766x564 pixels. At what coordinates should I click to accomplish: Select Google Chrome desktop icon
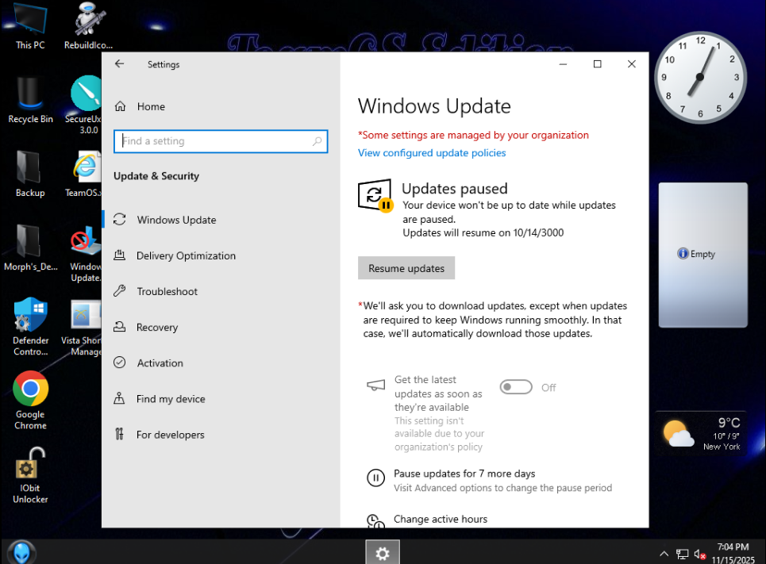30,401
